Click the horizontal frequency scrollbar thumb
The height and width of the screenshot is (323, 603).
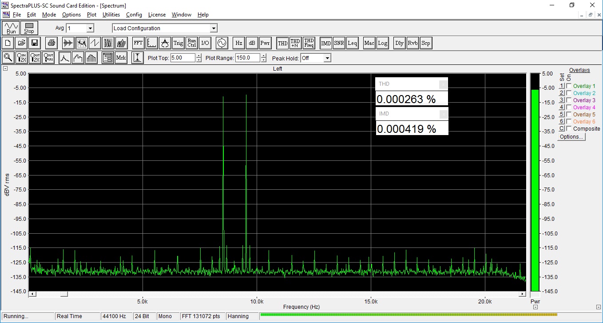[x=64, y=294]
